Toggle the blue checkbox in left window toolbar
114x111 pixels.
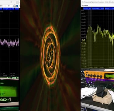[17, 6]
